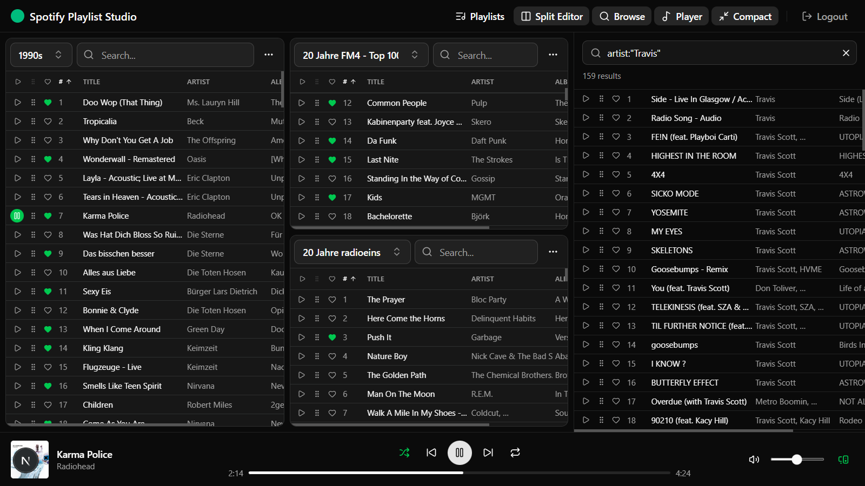Open more options for the 1990s playlist
This screenshot has height=486, width=865.
(x=269, y=55)
